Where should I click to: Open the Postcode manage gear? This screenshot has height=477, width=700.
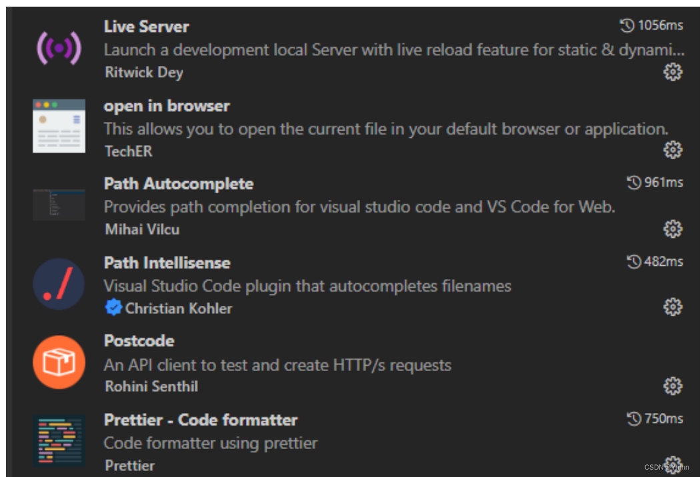pos(673,386)
